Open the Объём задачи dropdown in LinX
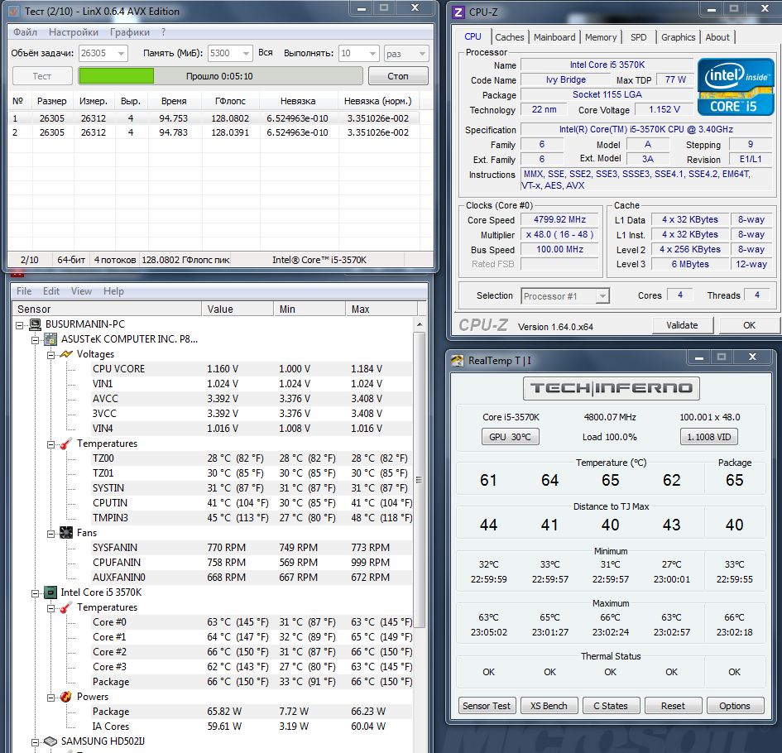The height and width of the screenshot is (753, 782). click(121, 53)
